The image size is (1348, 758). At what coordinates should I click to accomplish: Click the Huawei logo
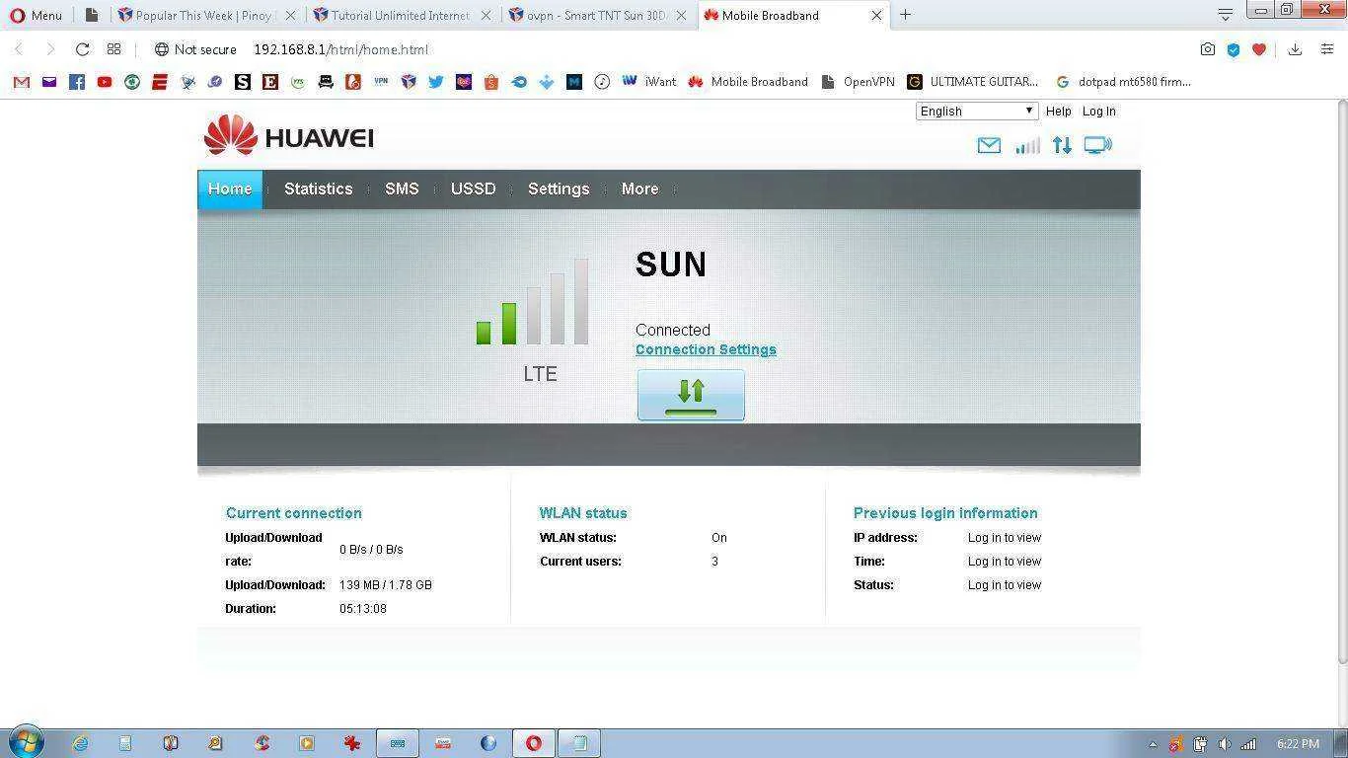tap(288, 136)
